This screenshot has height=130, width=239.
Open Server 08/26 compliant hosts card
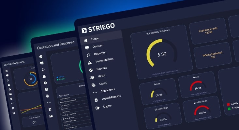tap(158, 92)
